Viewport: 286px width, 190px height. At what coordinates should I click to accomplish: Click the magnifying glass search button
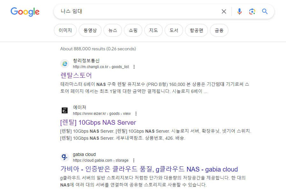coord(265,11)
